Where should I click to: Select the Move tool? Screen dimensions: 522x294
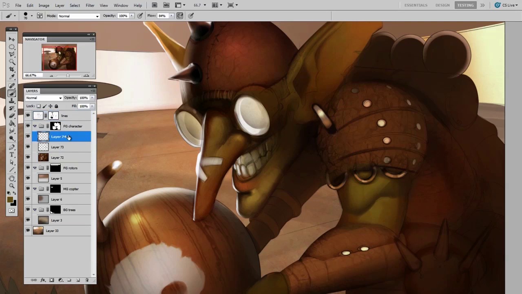[x=12, y=39]
